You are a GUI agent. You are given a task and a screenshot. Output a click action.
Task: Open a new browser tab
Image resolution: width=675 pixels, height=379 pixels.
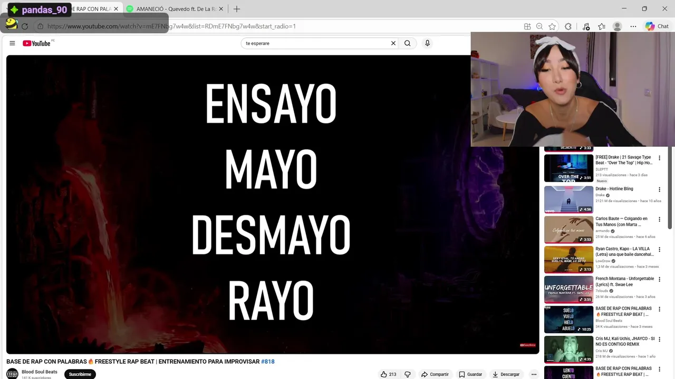coord(237,9)
